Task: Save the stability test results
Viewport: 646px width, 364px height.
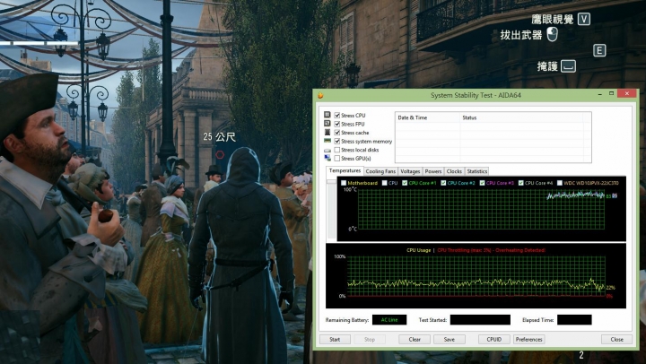Action: 450,339
